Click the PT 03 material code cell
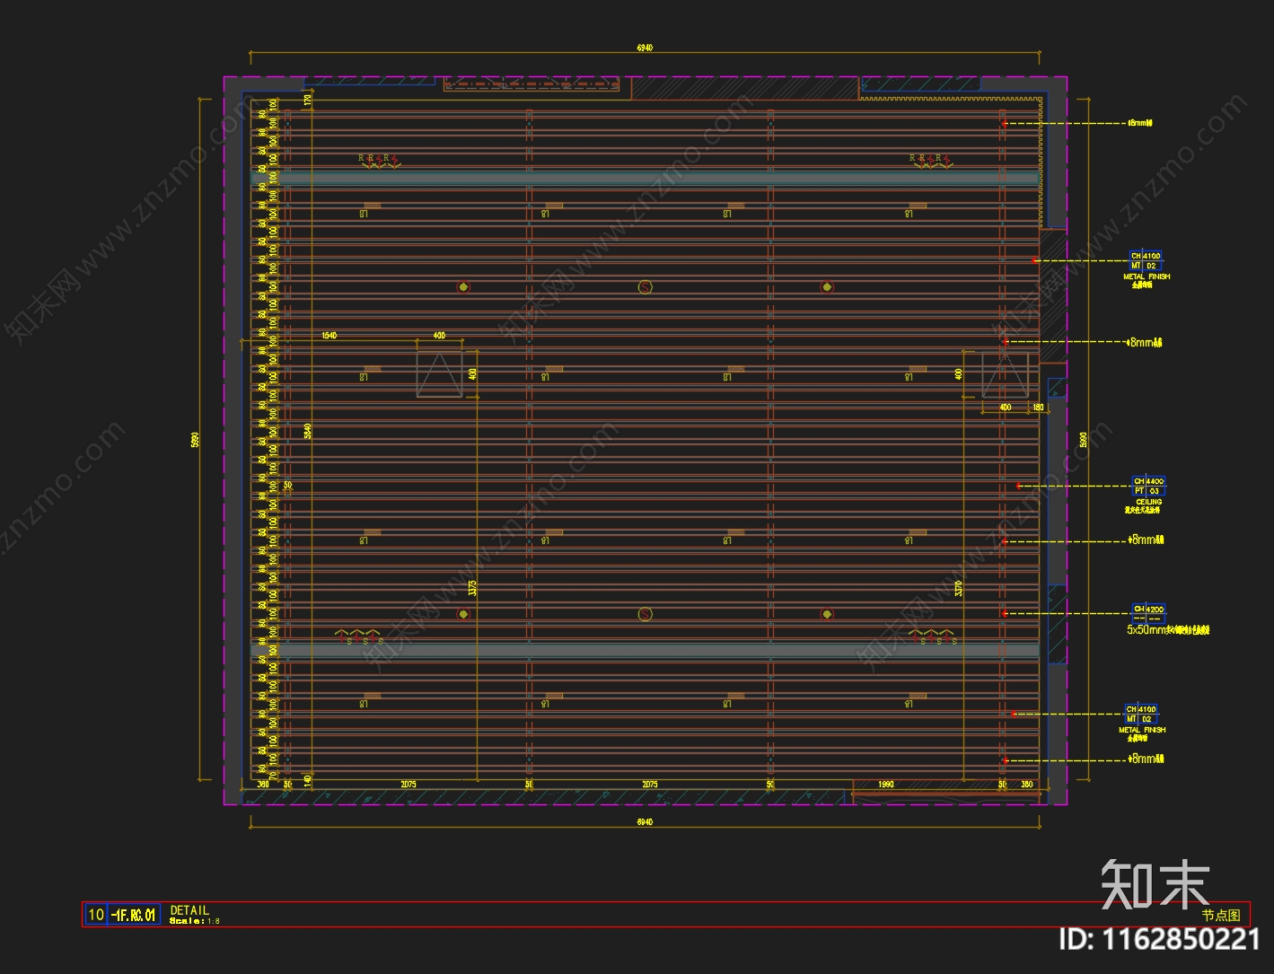 1148,491
